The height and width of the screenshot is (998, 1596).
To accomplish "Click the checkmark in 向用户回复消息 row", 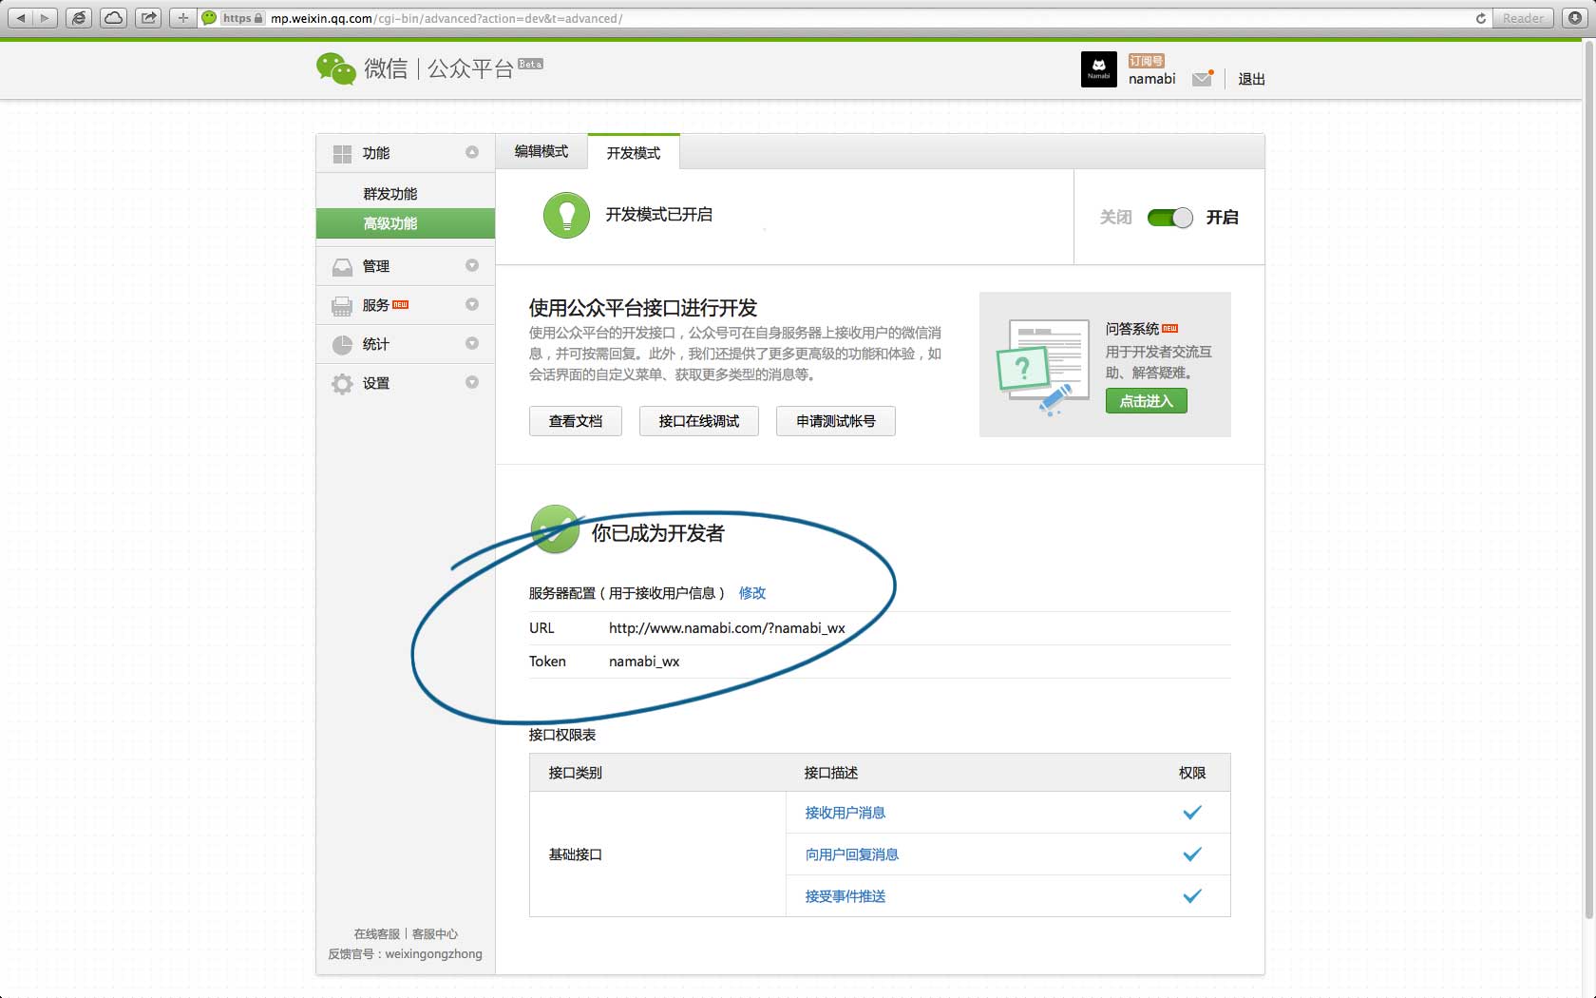I will [x=1192, y=854].
